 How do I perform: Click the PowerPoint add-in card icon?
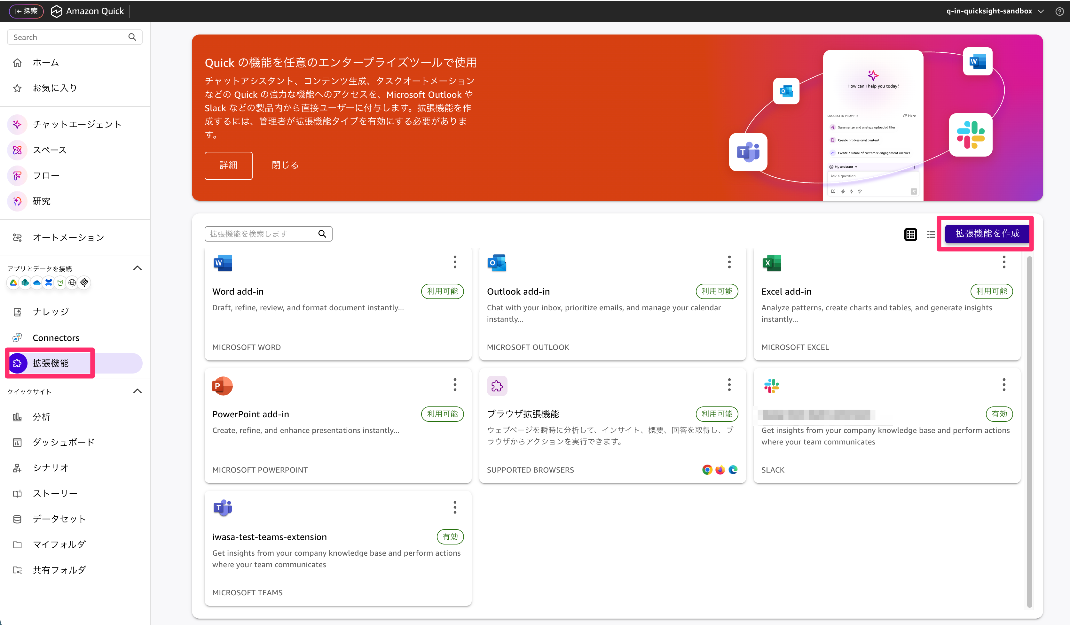223,386
